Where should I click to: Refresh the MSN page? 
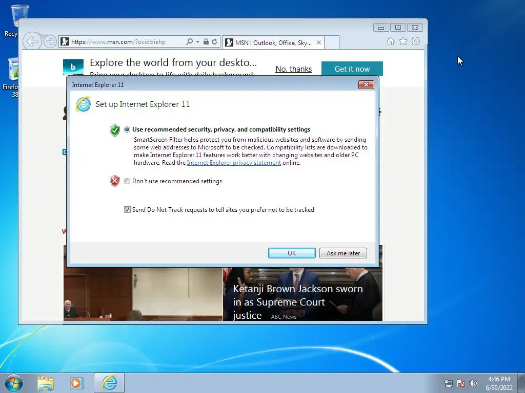pyautogui.click(x=214, y=42)
